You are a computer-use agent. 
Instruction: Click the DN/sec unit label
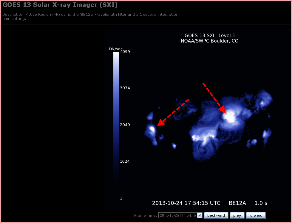click(x=115, y=49)
